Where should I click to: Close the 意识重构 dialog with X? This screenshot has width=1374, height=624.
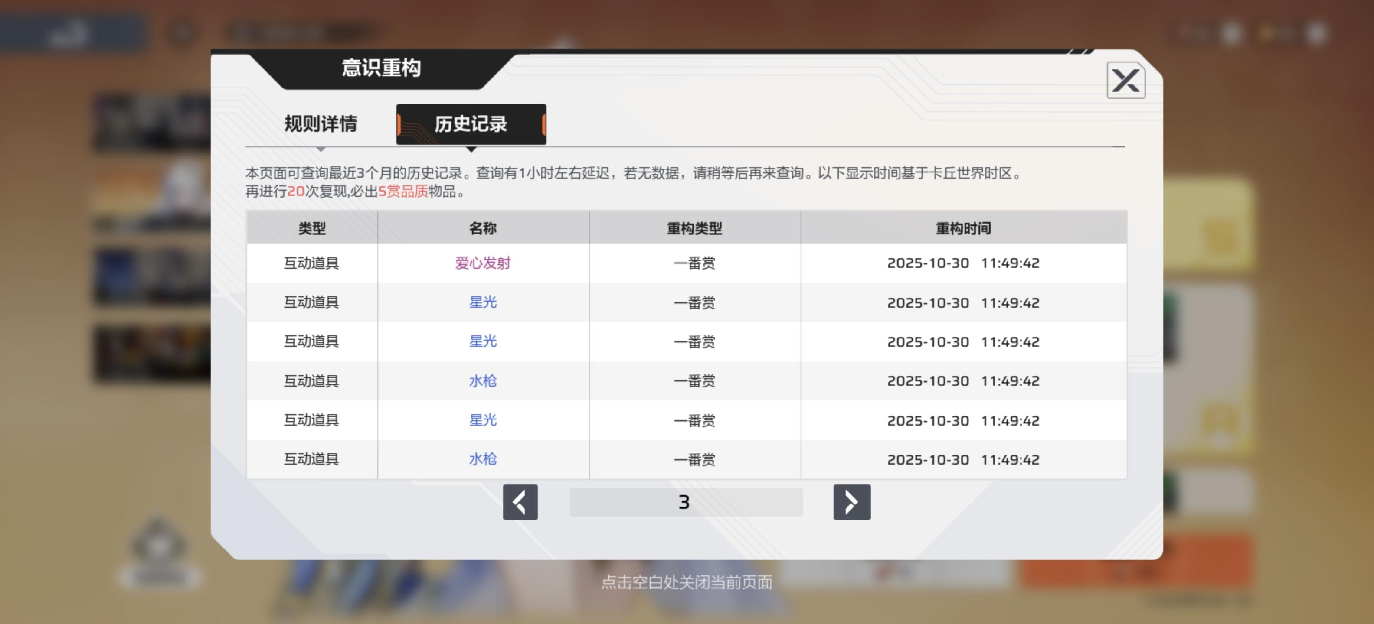coord(1125,81)
